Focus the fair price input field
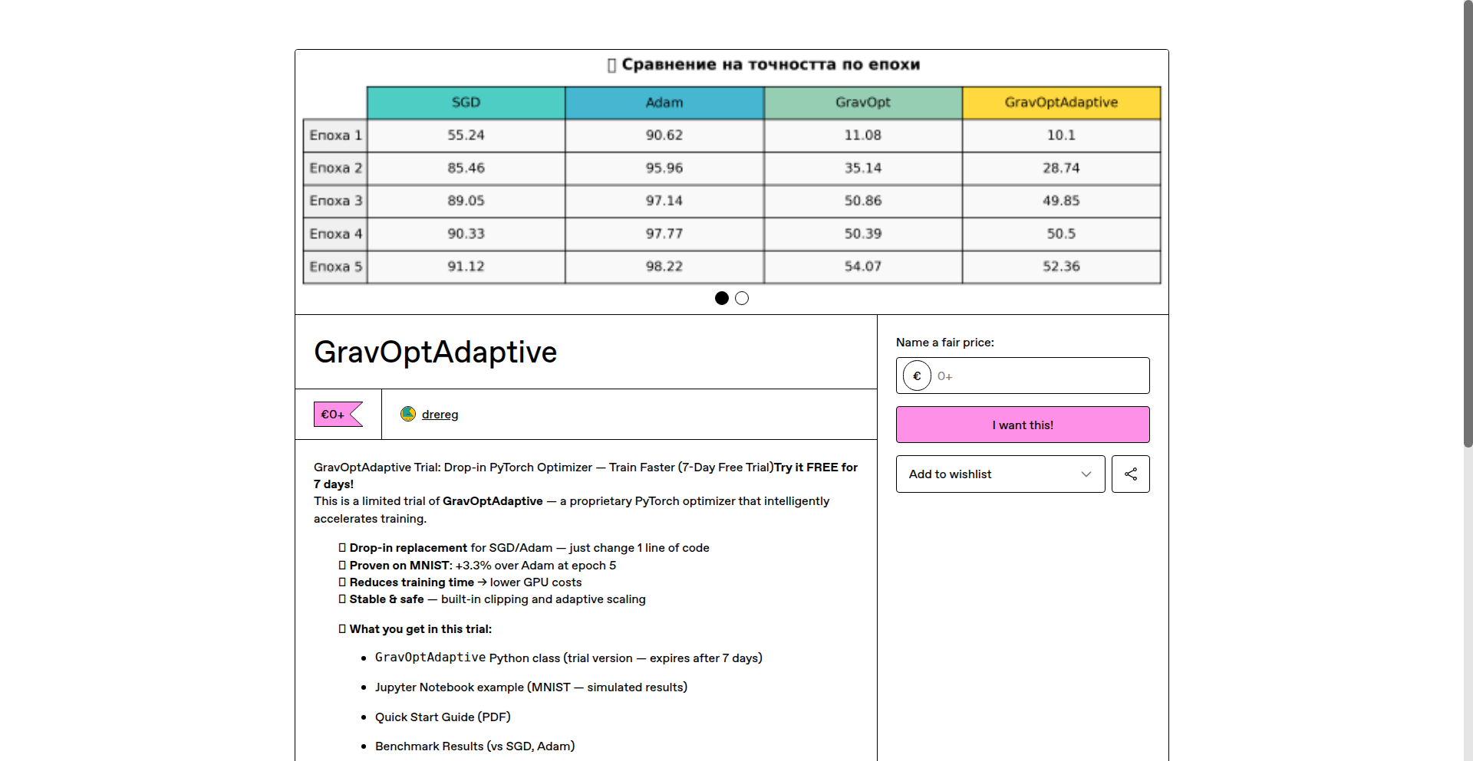Viewport: 1473px width, 761px height. coord(1023,376)
